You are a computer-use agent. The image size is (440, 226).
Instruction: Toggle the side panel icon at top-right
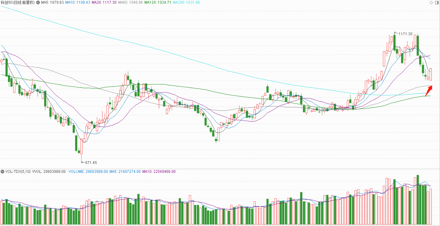point(437,3)
